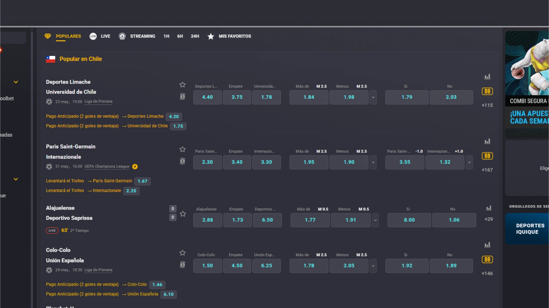
Task: Open BB bet builder for Colo-Colo match
Action: pyautogui.click(x=487, y=260)
